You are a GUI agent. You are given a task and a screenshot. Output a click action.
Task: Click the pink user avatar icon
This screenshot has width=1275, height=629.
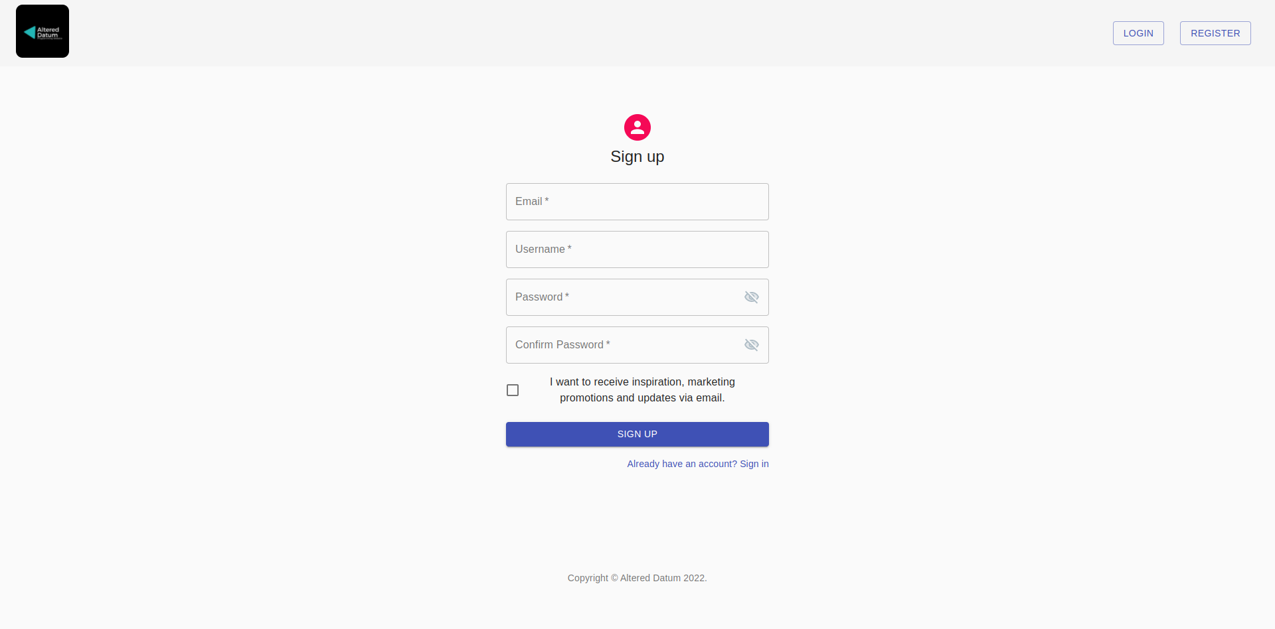[x=637, y=127]
